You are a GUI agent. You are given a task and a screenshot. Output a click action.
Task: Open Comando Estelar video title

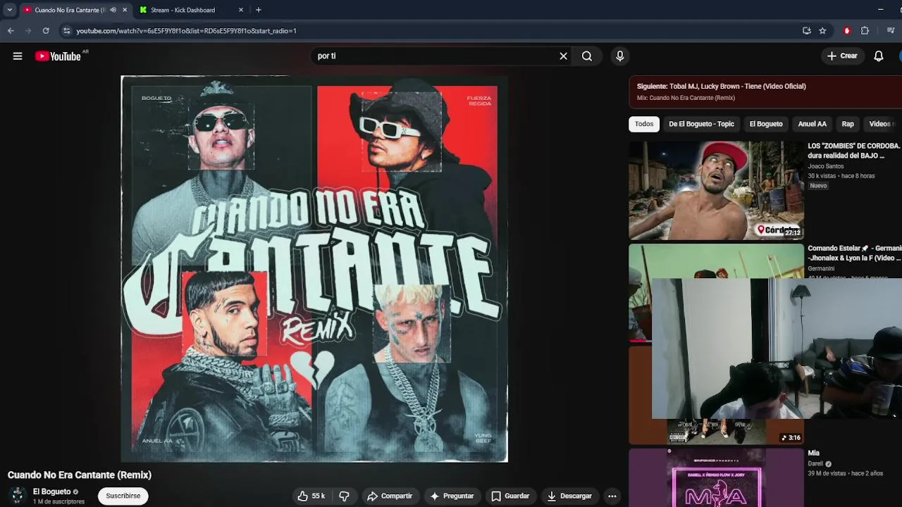pos(854,253)
